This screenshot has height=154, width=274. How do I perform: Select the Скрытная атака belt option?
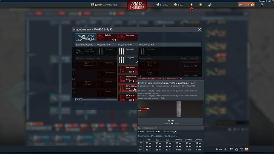coord(128,98)
